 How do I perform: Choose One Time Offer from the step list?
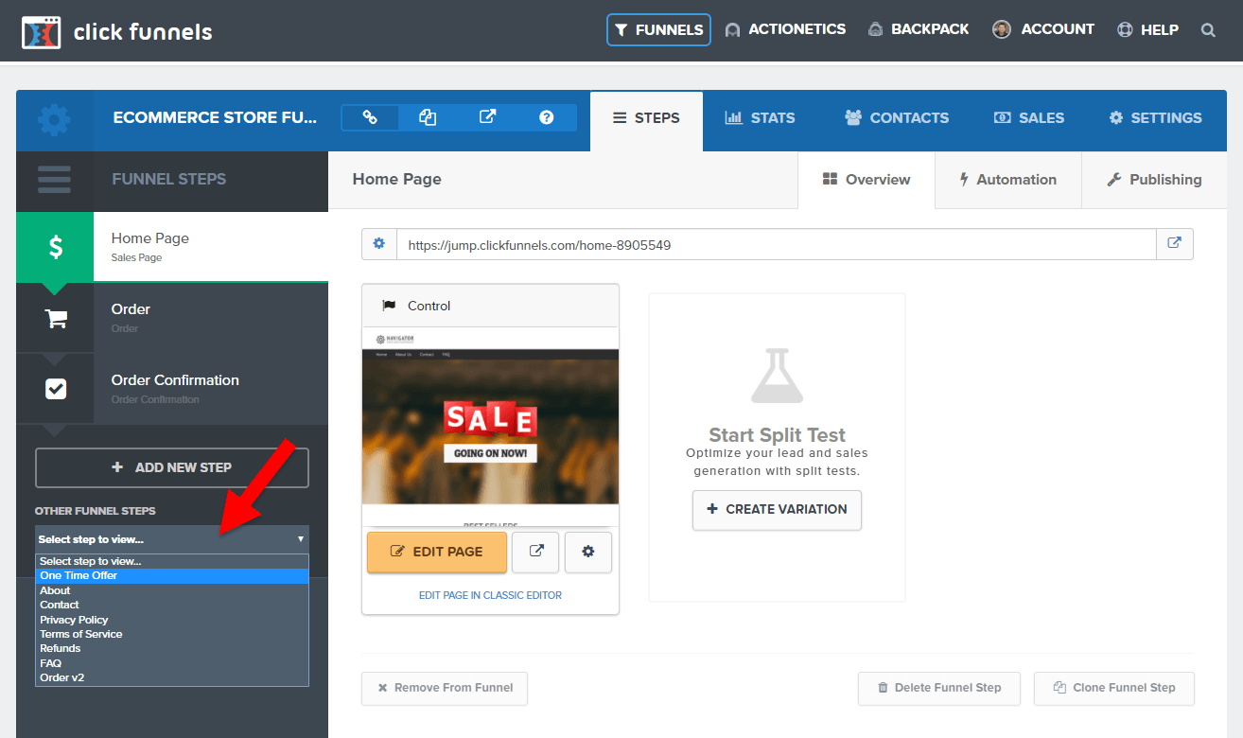tap(172, 576)
